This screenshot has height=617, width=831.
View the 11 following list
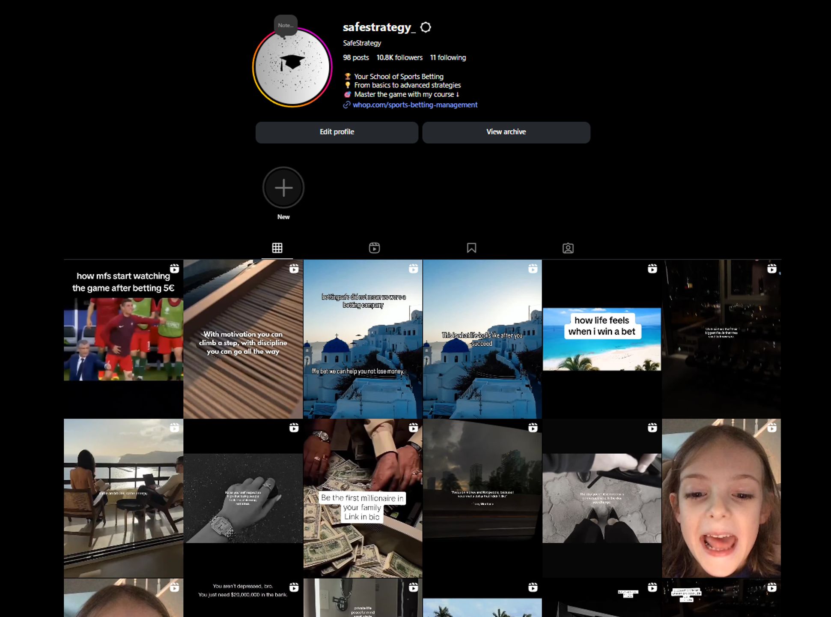pos(448,57)
